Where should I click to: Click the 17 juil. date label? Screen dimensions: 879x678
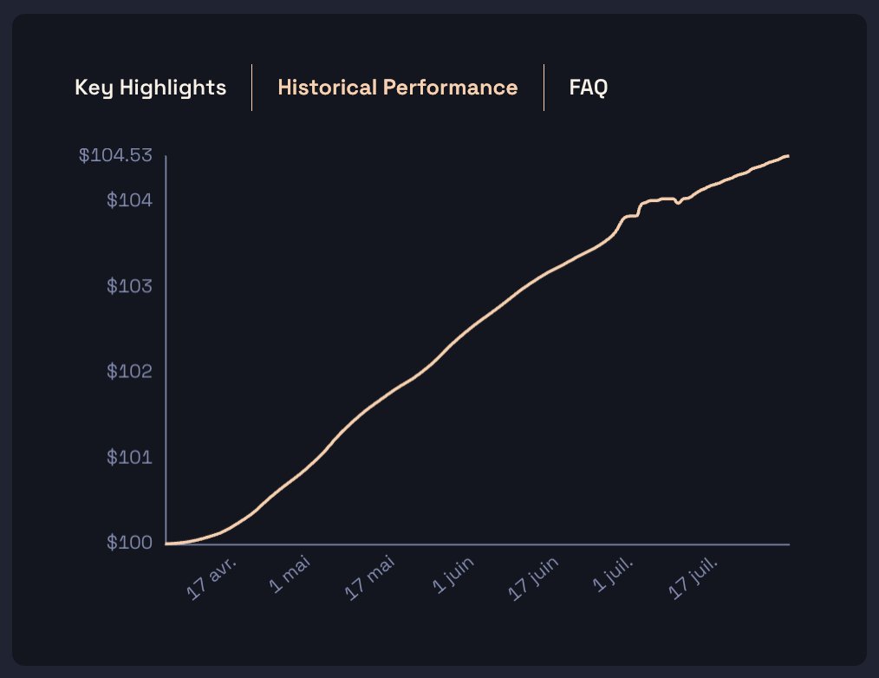click(x=693, y=578)
